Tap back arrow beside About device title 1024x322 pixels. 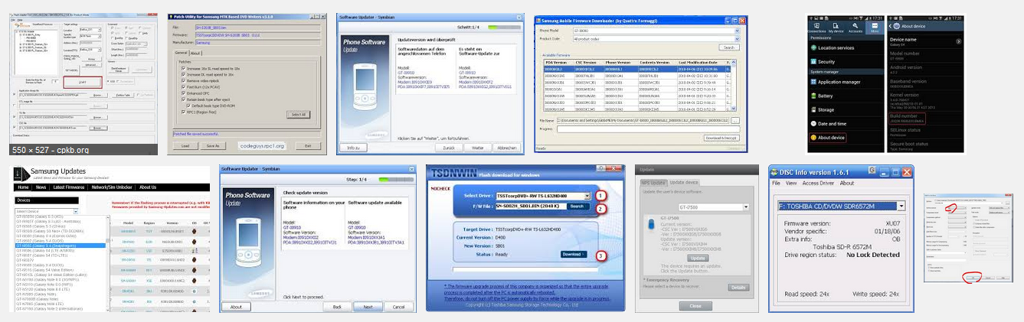[x=890, y=26]
